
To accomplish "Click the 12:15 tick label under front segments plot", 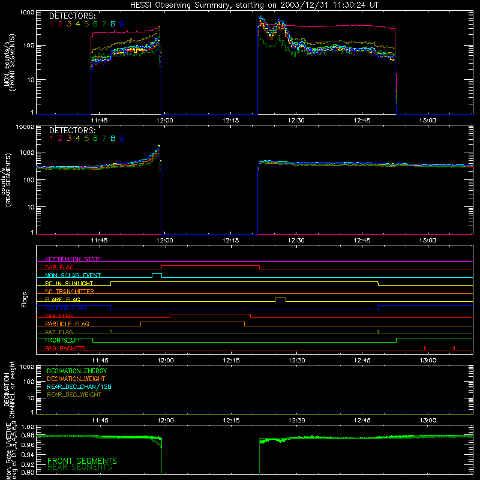I will (230, 121).
